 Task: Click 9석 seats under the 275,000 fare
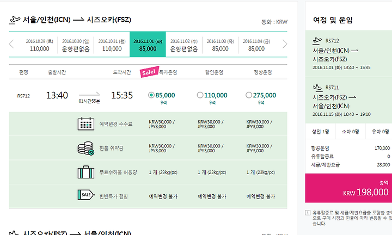click(x=261, y=103)
